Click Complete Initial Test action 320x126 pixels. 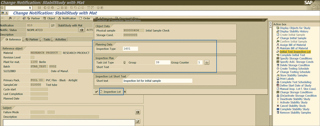click(x=292, y=55)
